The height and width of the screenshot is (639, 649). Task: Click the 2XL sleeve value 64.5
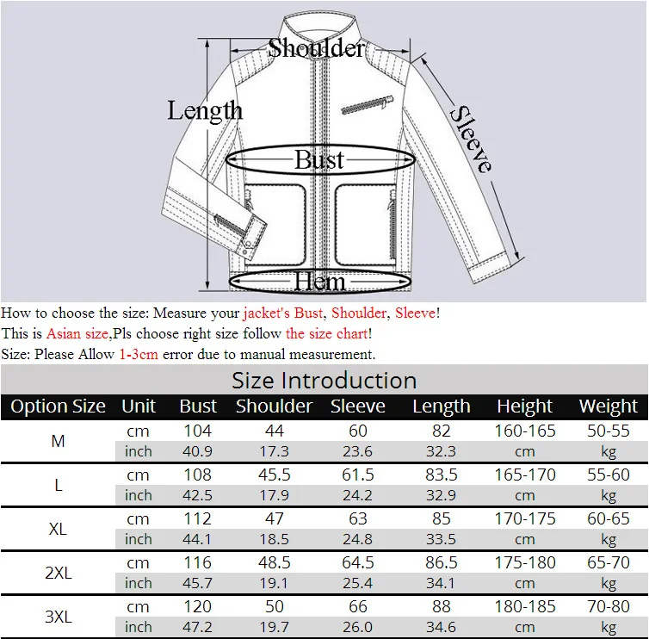pos(357,562)
